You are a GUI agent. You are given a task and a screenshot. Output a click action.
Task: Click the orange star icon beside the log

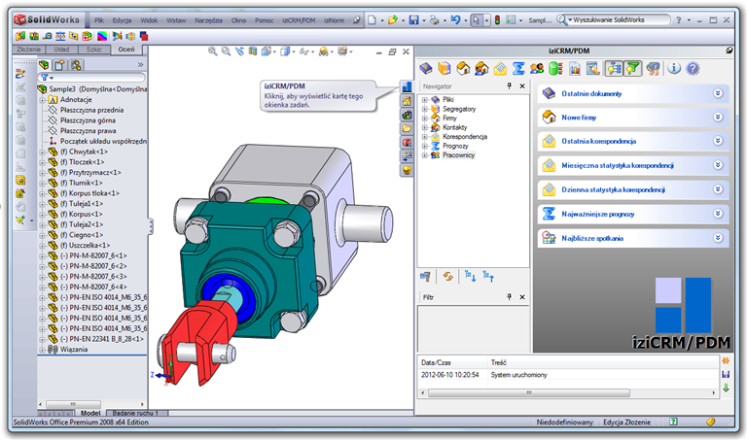(726, 361)
